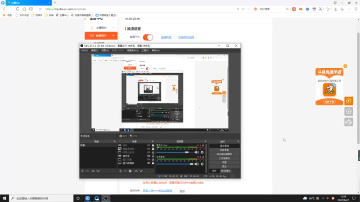This screenshot has height=202, width=360.
Task: Open browser reading mode book icon
Action: tap(31, 9)
